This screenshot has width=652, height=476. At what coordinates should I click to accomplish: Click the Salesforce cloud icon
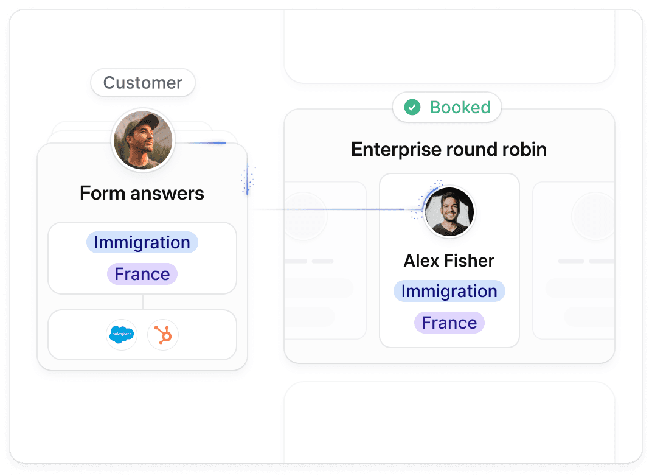coord(122,335)
